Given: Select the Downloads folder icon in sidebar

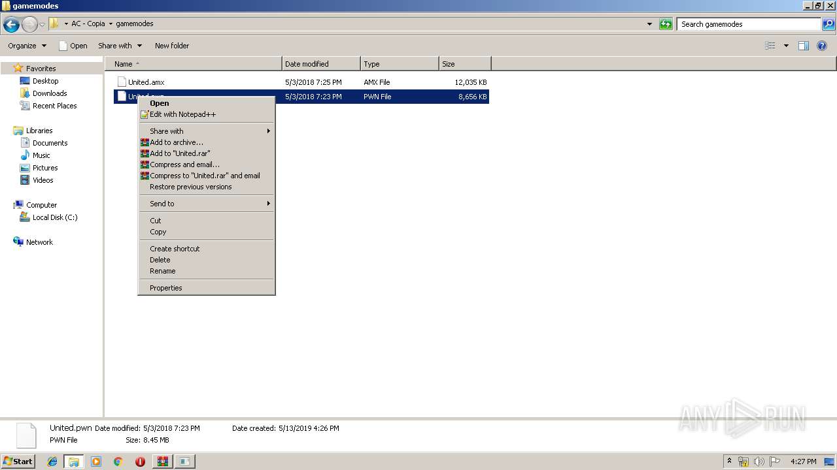Looking at the screenshot, I should pyautogui.click(x=25, y=93).
